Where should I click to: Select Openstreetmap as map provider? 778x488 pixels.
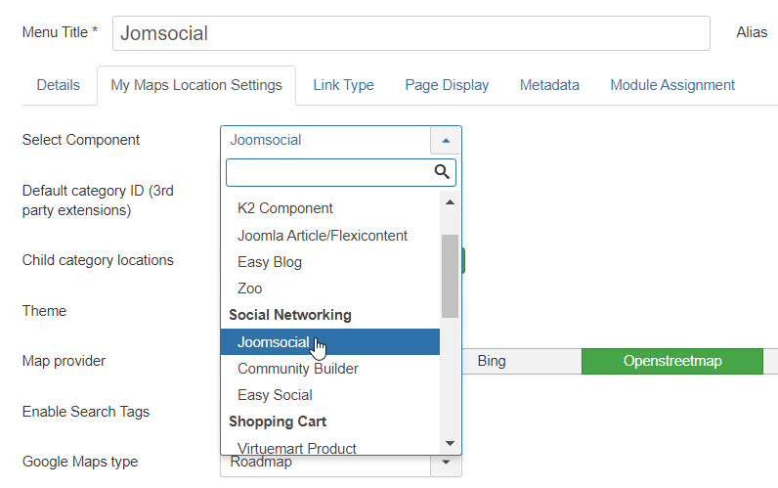click(x=671, y=361)
